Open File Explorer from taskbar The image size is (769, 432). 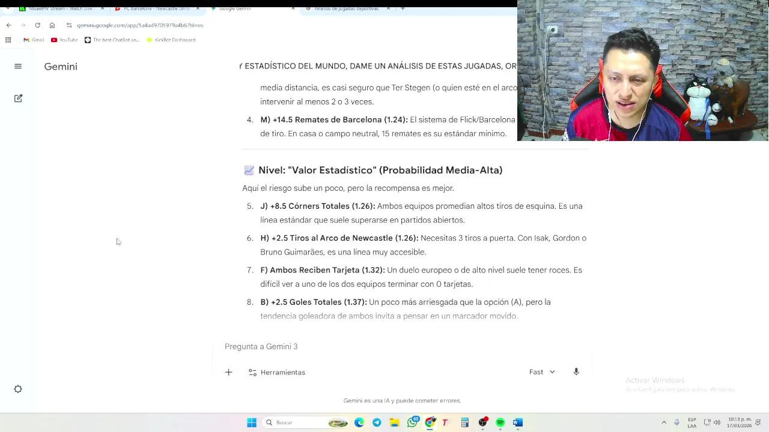point(394,422)
